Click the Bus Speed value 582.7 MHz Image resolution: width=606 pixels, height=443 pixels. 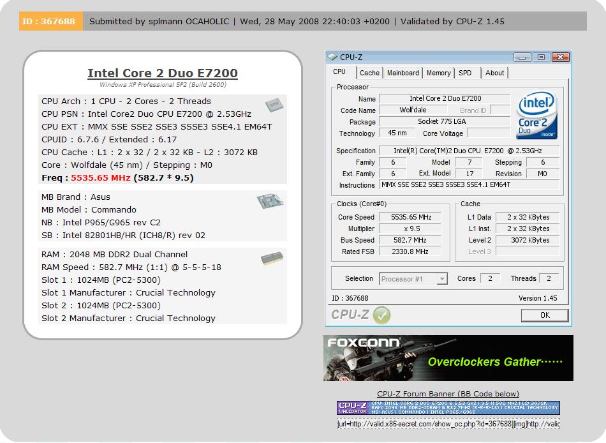[x=410, y=240]
